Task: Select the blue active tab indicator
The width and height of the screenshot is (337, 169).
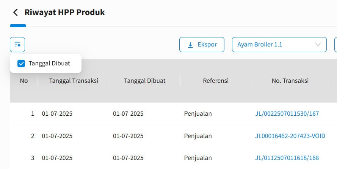Action: [18, 26]
